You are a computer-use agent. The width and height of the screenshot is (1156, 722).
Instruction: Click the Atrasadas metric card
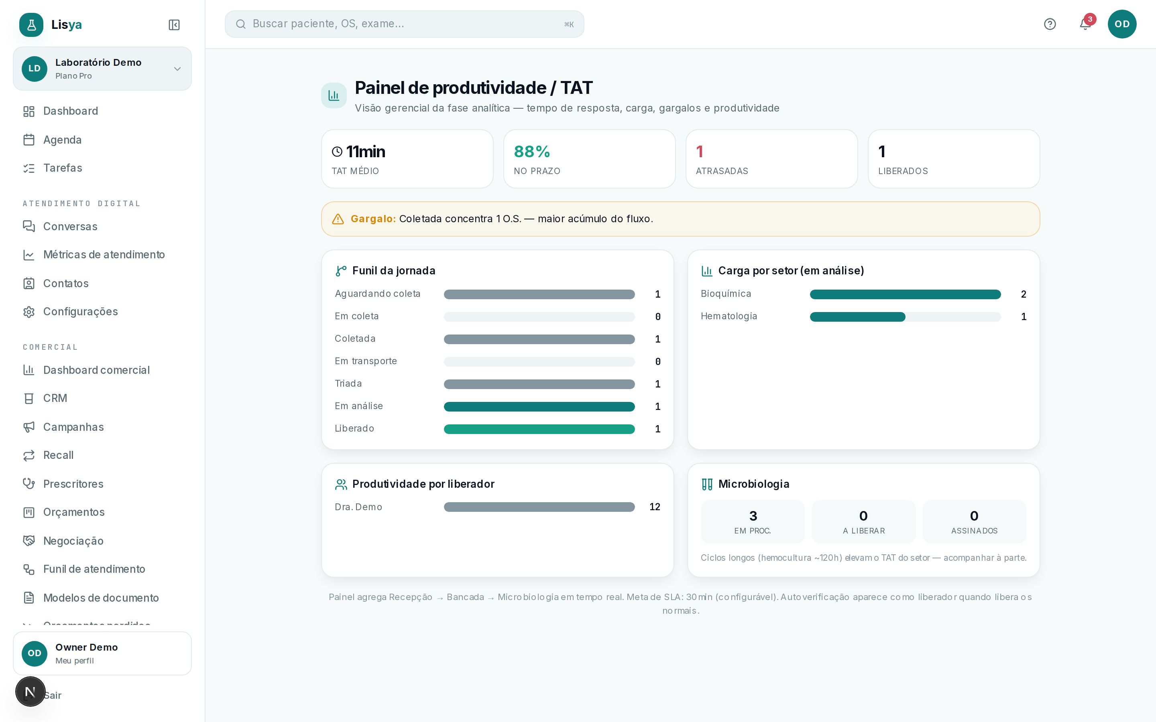point(771,159)
